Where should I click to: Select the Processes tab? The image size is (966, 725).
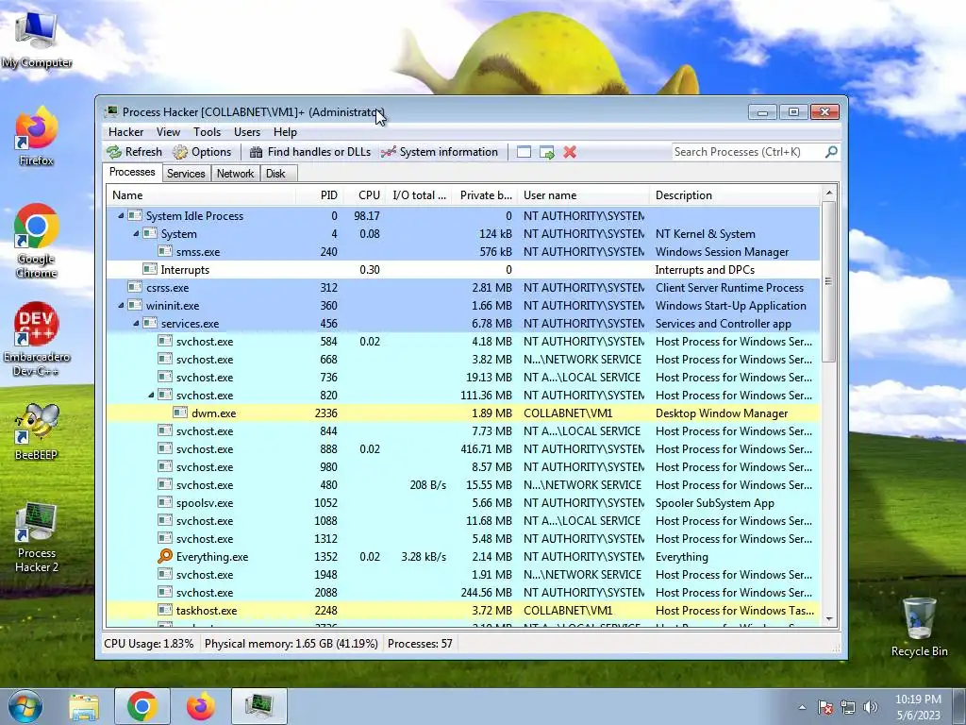tap(132, 172)
